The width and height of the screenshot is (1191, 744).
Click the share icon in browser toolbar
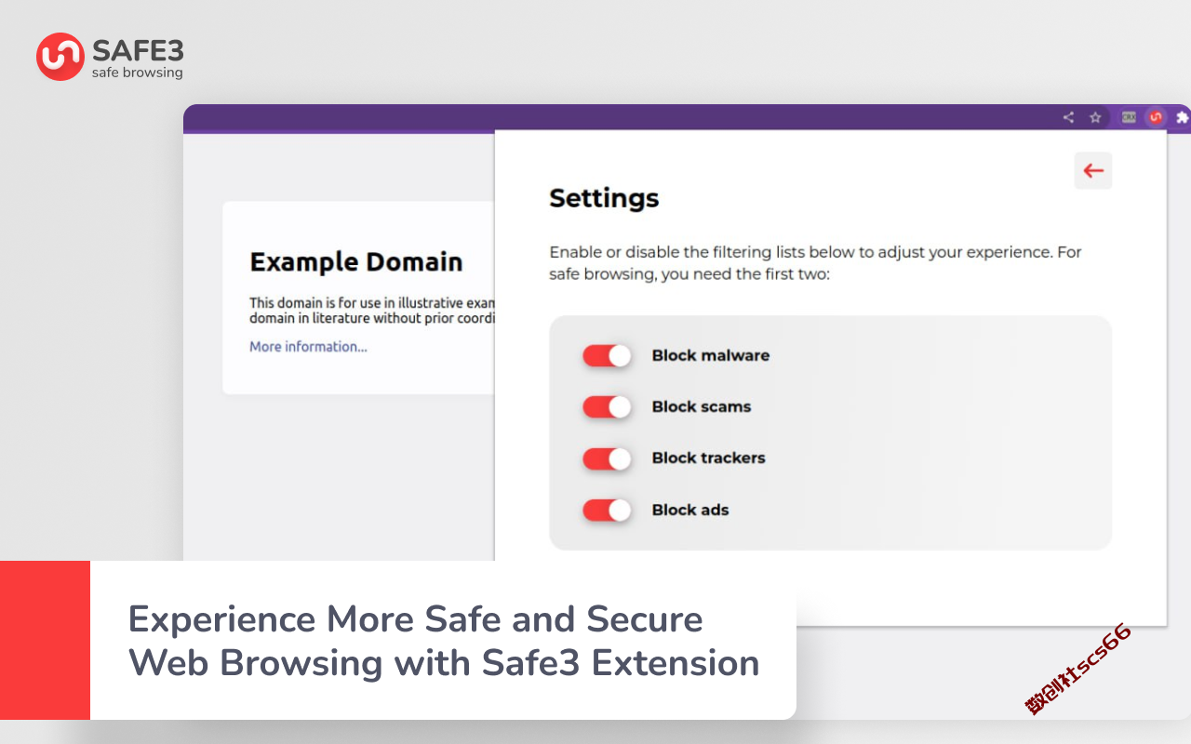pyautogui.click(x=1068, y=117)
